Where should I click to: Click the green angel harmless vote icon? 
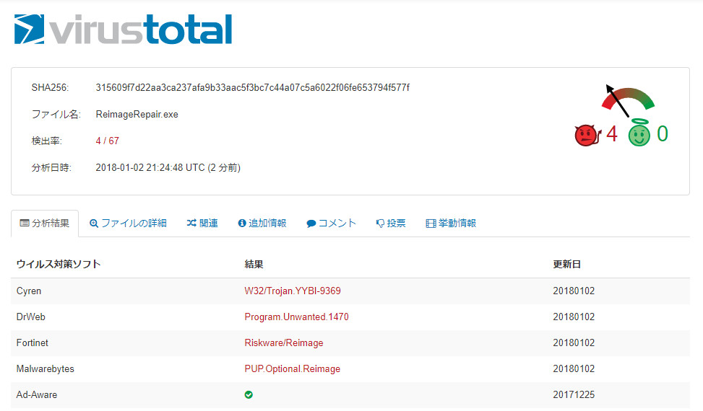(639, 134)
